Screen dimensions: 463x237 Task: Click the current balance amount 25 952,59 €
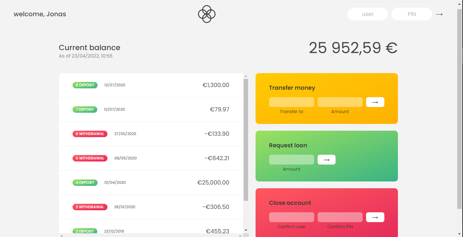pyautogui.click(x=353, y=48)
